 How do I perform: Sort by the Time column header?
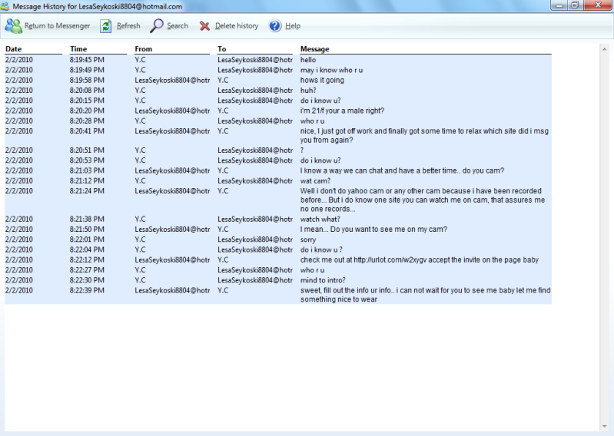point(78,49)
